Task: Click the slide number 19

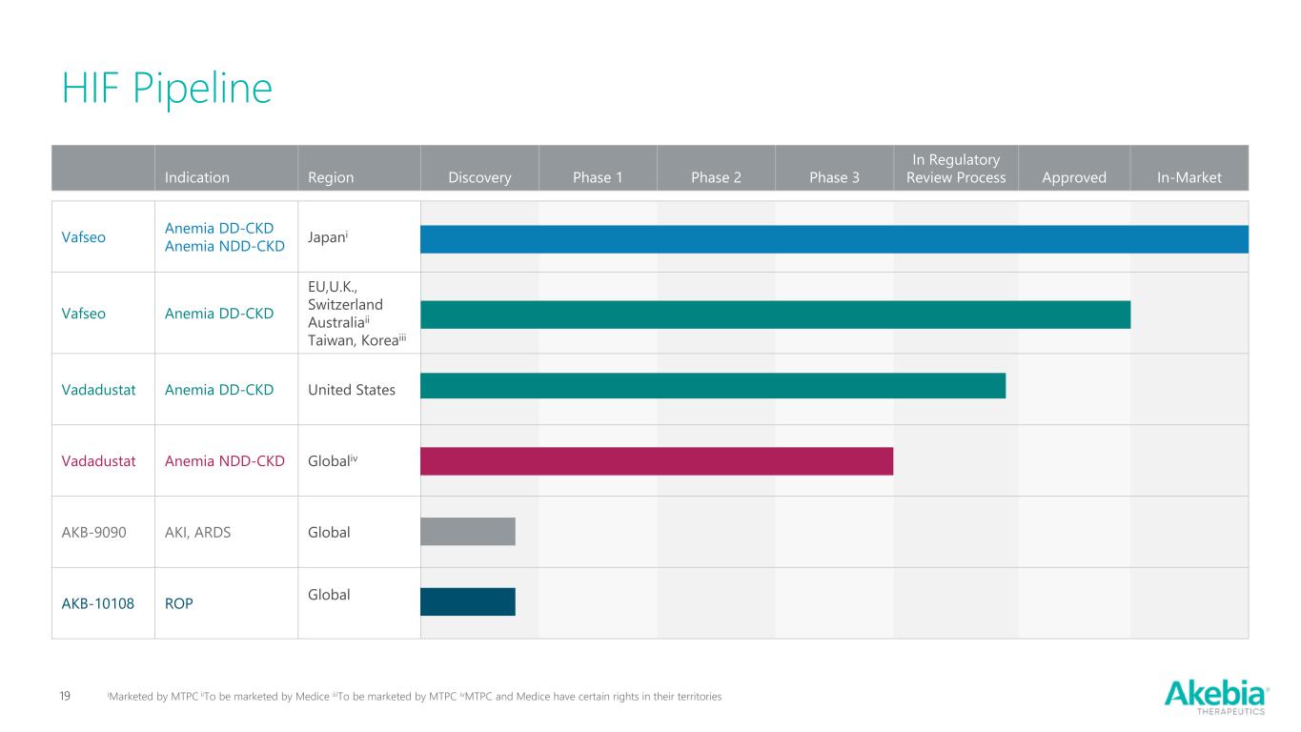Action: [x=66, y=697]
